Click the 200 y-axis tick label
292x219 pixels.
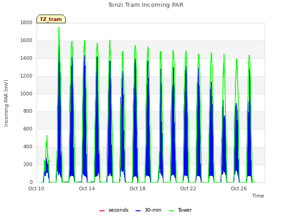point(28,164)
